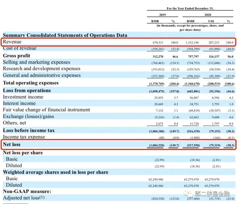Image resolution: width=237 pixels, height=204 pixels.
Task: Click the US$ column header
Action: 211,21
